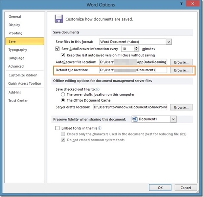Click the AutoRecover minutes value field

click(x=128, y=49)
